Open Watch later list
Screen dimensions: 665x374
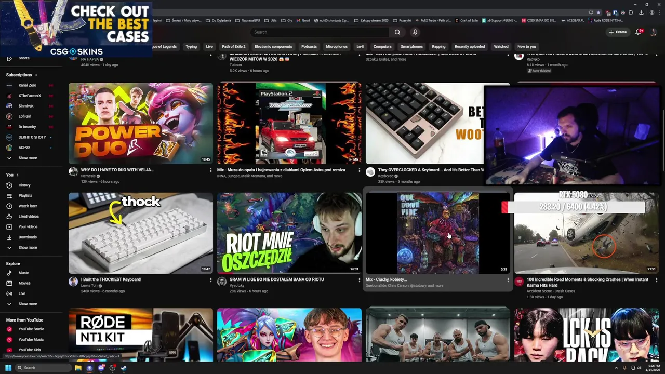[28, 206]
